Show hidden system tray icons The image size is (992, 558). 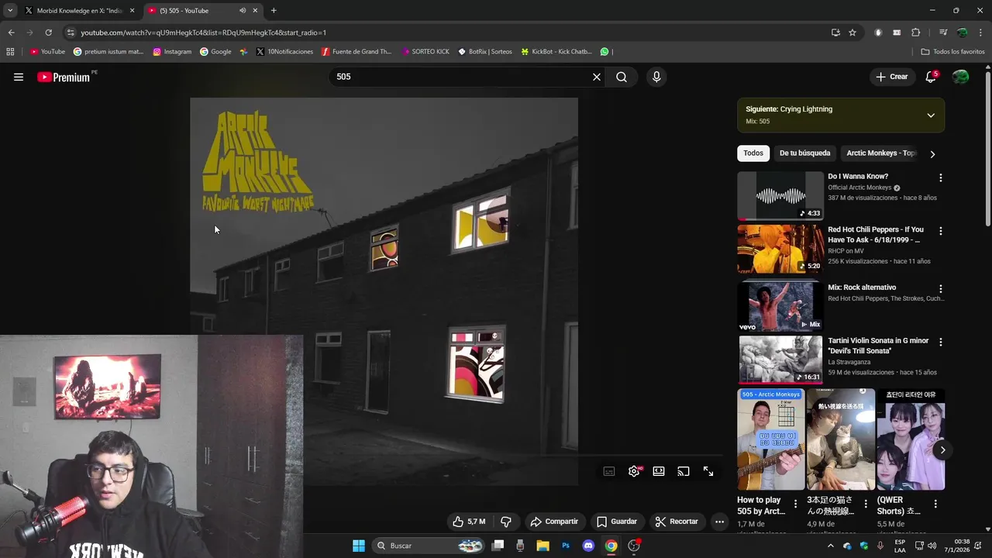click(x=831, y=546)
